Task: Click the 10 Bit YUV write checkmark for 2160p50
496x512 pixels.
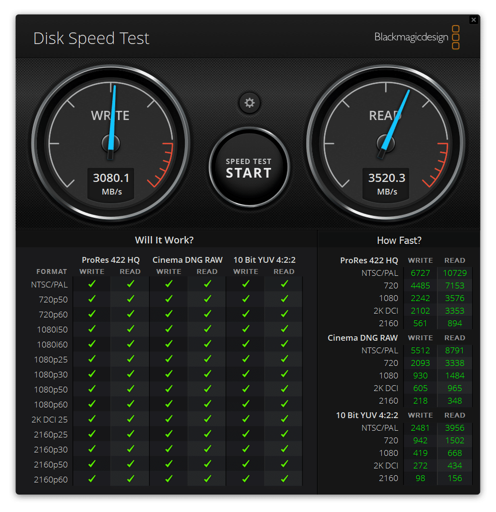Action: tap(246, 464)
